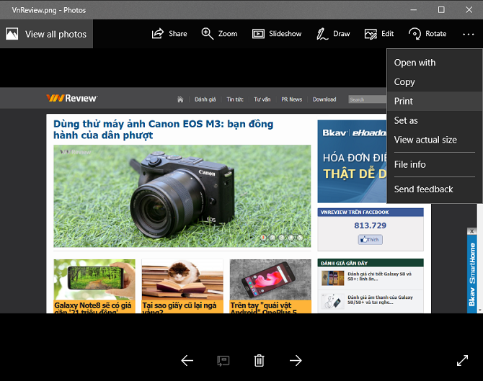Select Print from the menu

tap(404, 102)
